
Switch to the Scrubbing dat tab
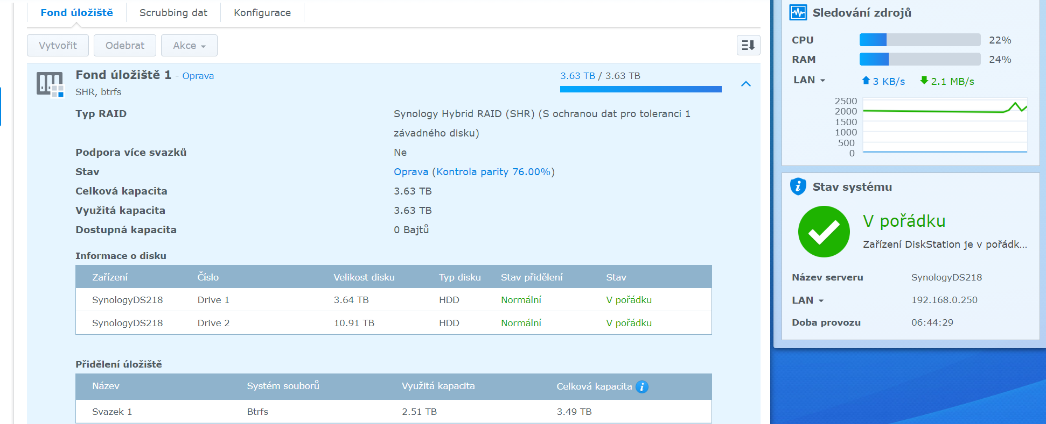(173, 12)
